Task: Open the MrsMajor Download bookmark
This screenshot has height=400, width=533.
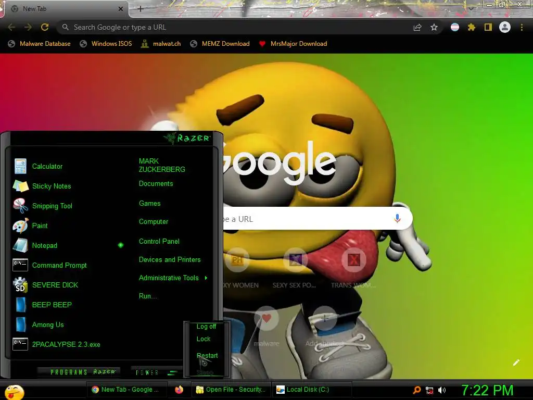Action: pyautogui.click(x=293, y=44)
